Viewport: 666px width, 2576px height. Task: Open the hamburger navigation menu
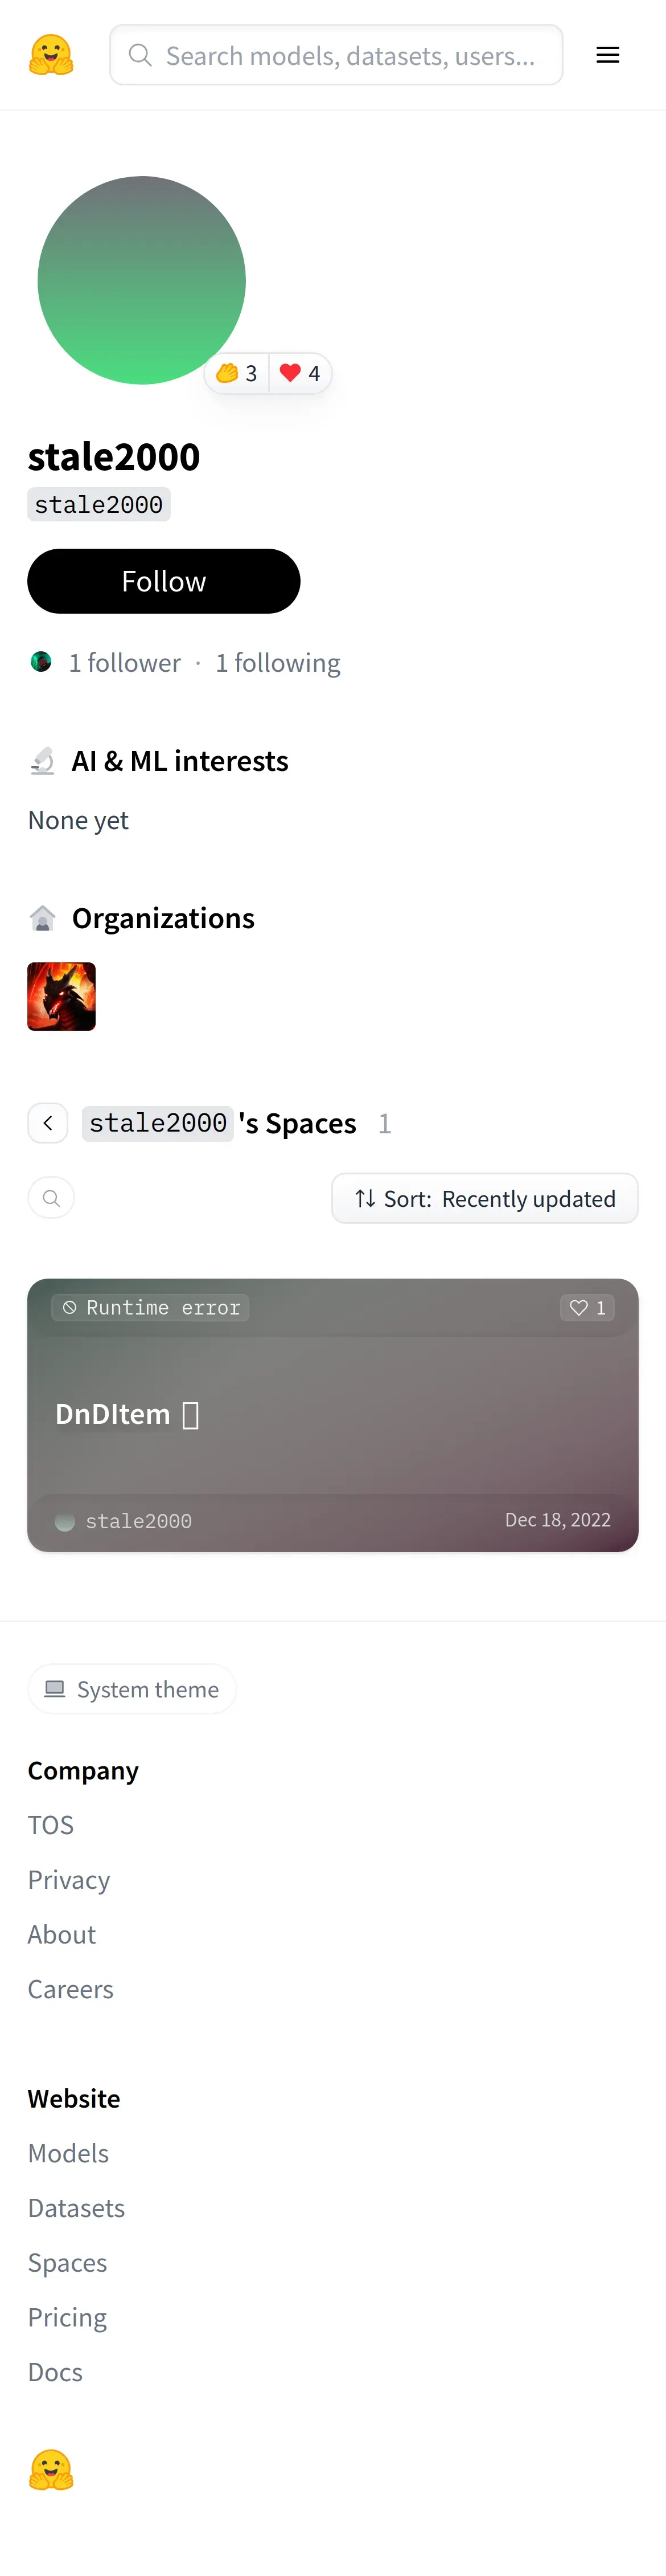[607, 55]
